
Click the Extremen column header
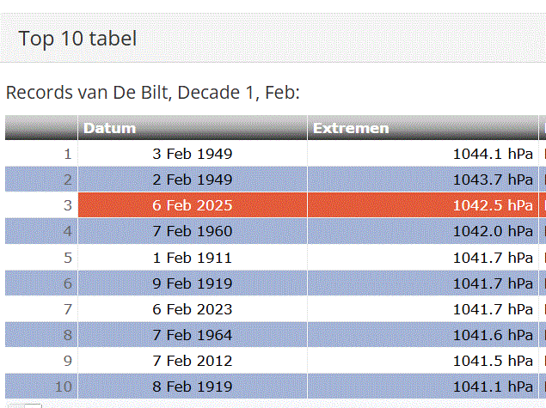coord(351,129)
